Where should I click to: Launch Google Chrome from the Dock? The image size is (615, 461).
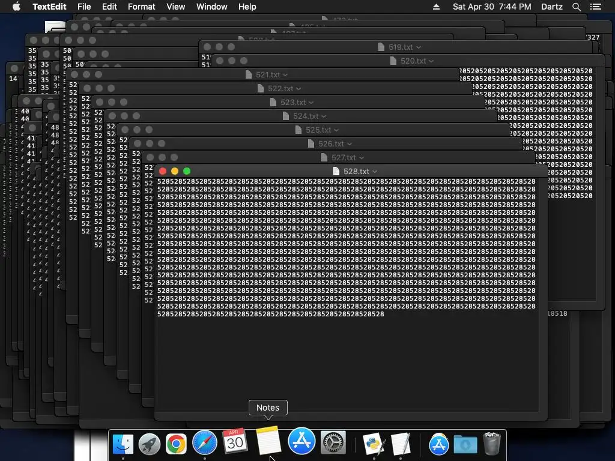pyautogui.click(x=176, y=444)
